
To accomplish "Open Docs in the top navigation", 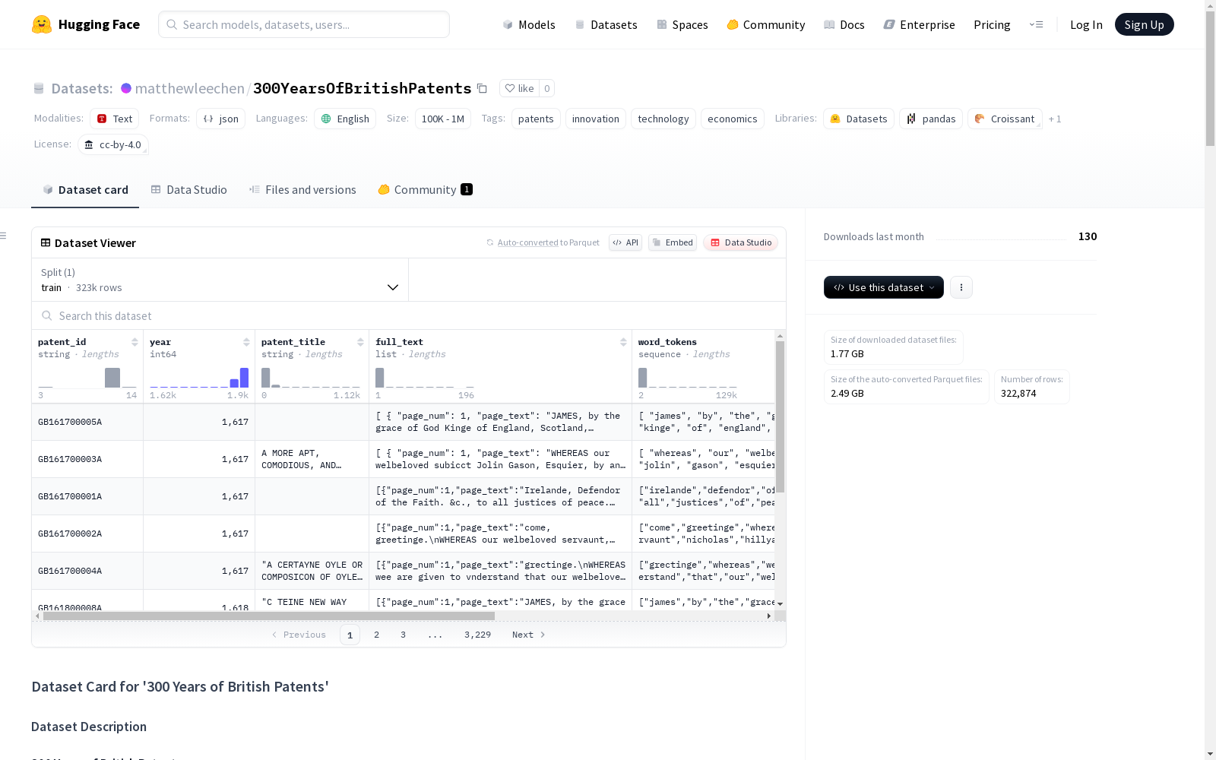I will tap(844, 24).
